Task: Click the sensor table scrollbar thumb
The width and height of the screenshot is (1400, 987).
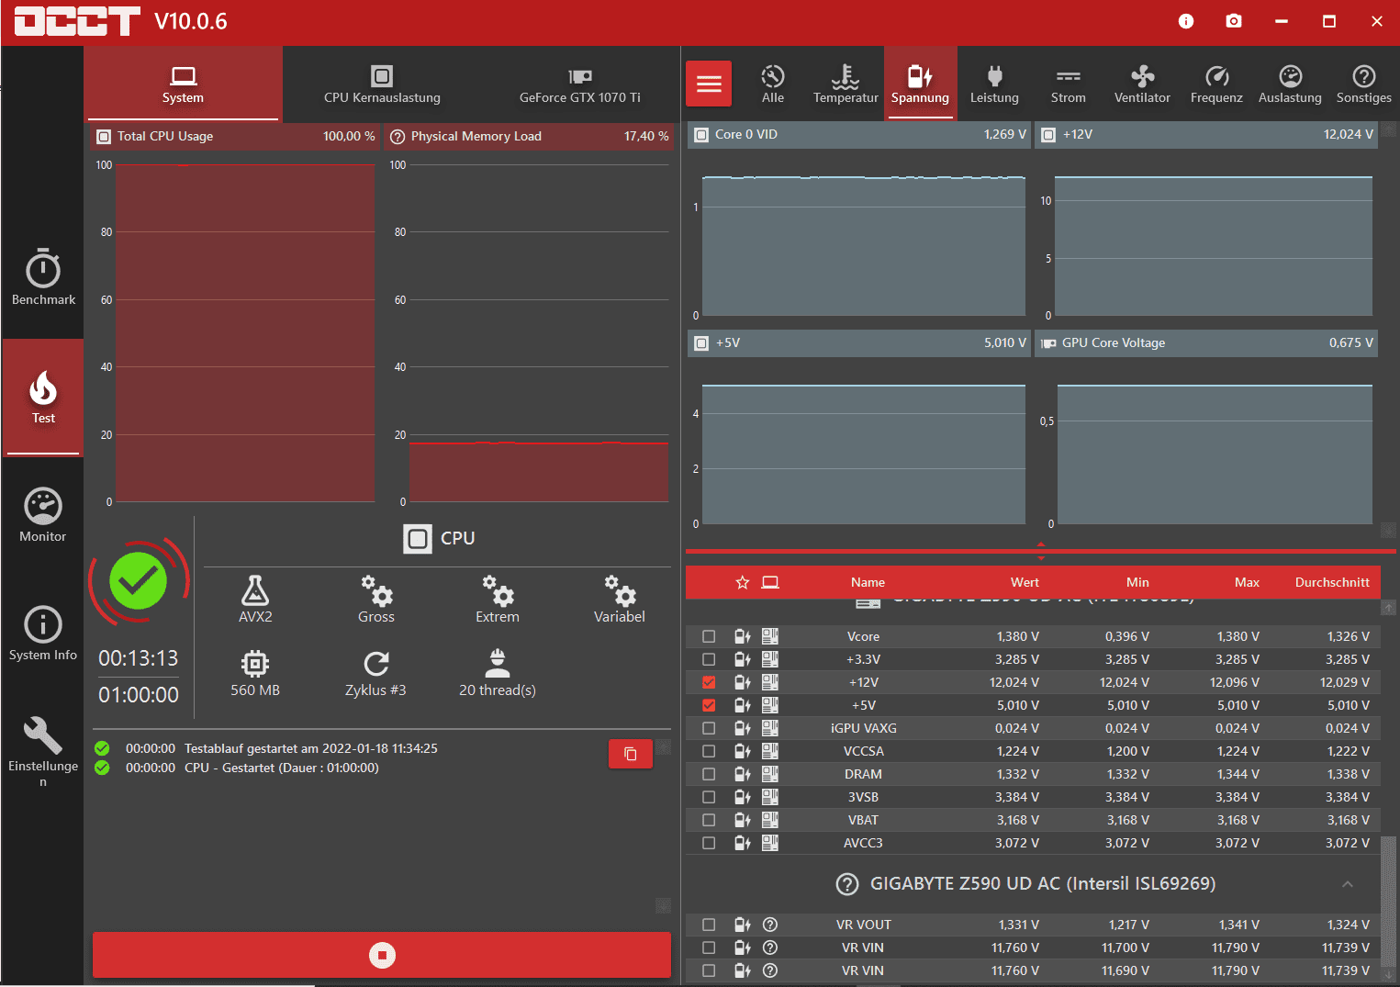Action: coord(1389,900)
